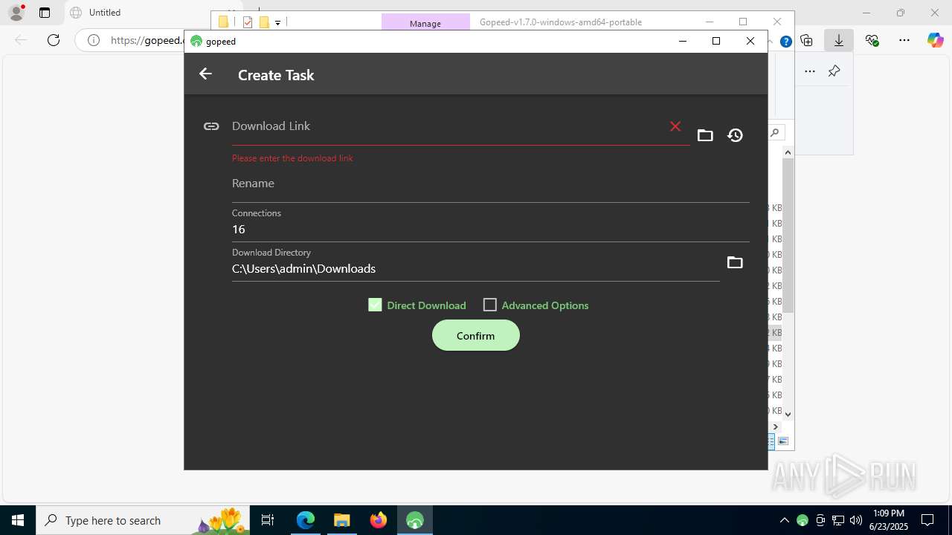The width and height of the screenshot is (952, 535).
Task: Click the taskbar search box
Action: point(144,520)
